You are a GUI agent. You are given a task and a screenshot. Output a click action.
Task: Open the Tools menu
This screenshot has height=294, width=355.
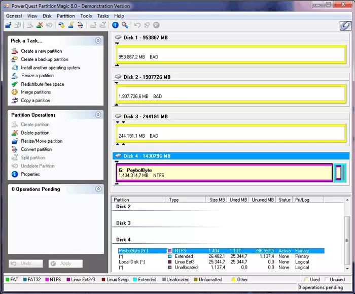86,16
